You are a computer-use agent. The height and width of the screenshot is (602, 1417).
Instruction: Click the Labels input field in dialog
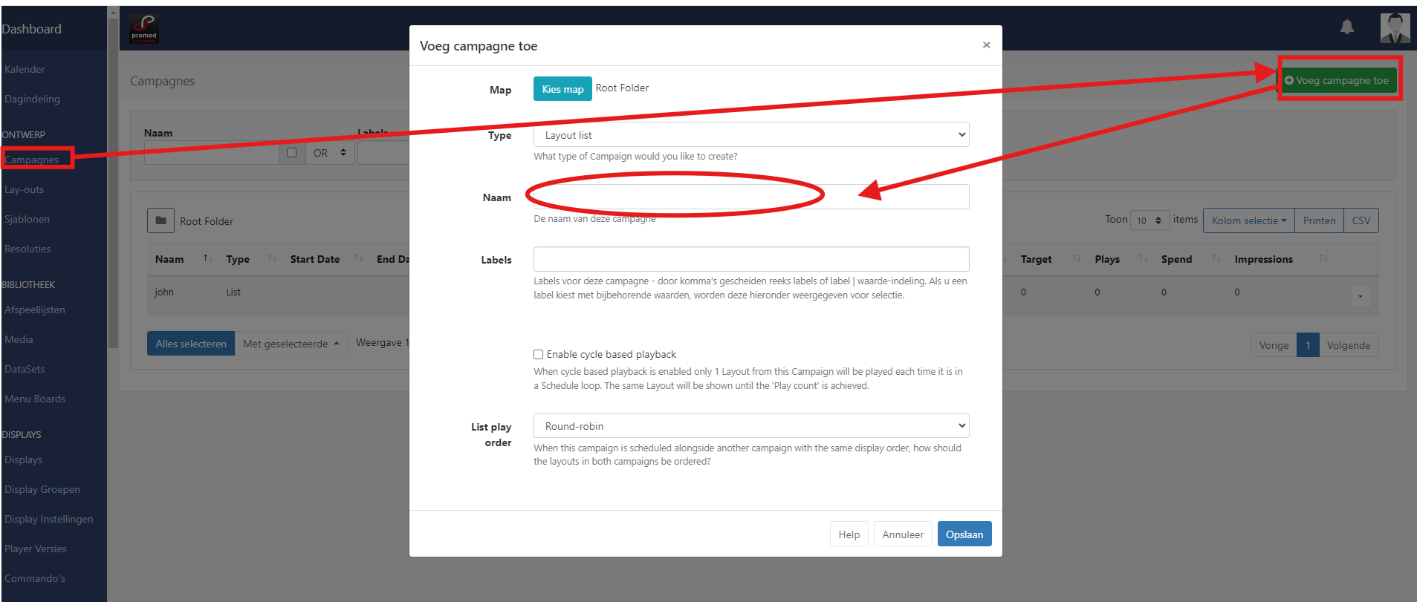pyautogui.click(x=750, y=259)
